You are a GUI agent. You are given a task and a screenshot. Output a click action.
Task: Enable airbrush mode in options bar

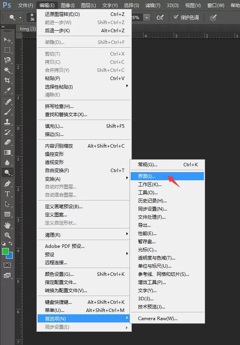pos(160,17)
